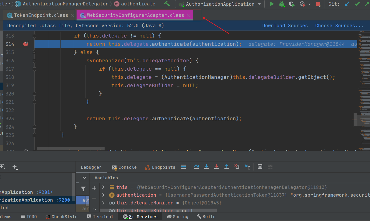
Task: Expand the 'this' variable node
Action: [103, 187]
